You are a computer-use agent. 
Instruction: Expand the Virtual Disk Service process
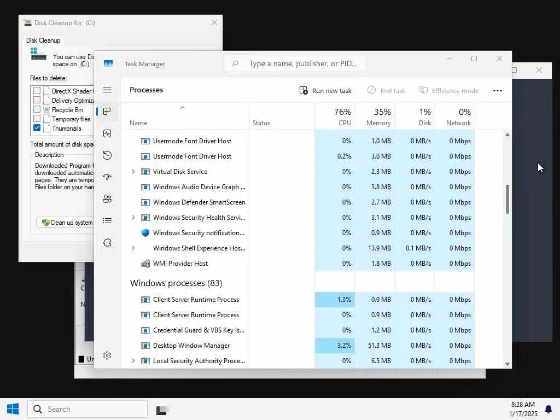coord(133,172)
